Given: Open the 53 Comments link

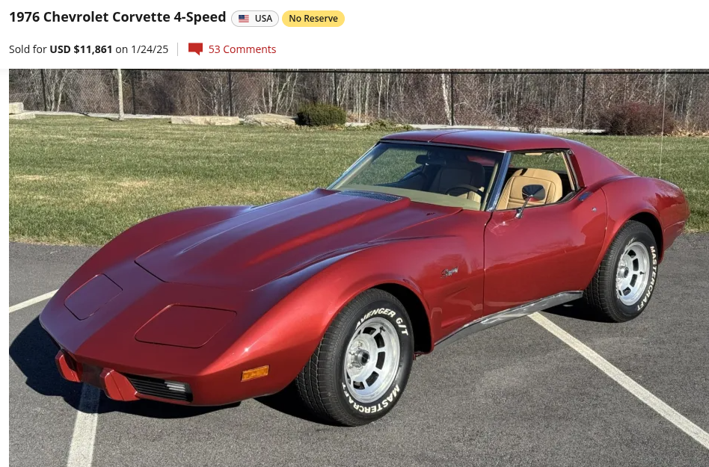Looking at the screenshot, I should (242, 49).
